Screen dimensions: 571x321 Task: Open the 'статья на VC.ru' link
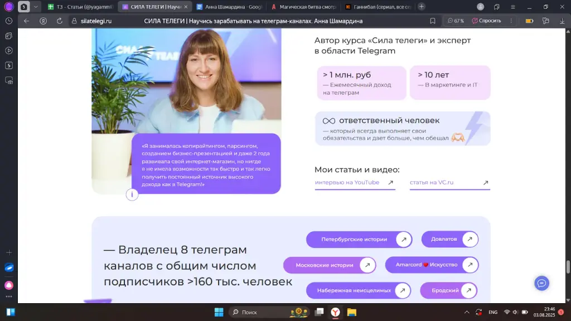(x=449, y=183)
